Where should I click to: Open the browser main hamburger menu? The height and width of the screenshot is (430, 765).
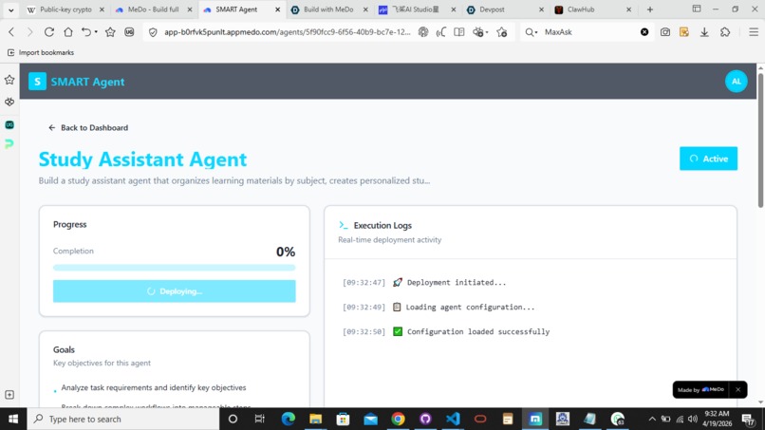[x=754, y=32]
